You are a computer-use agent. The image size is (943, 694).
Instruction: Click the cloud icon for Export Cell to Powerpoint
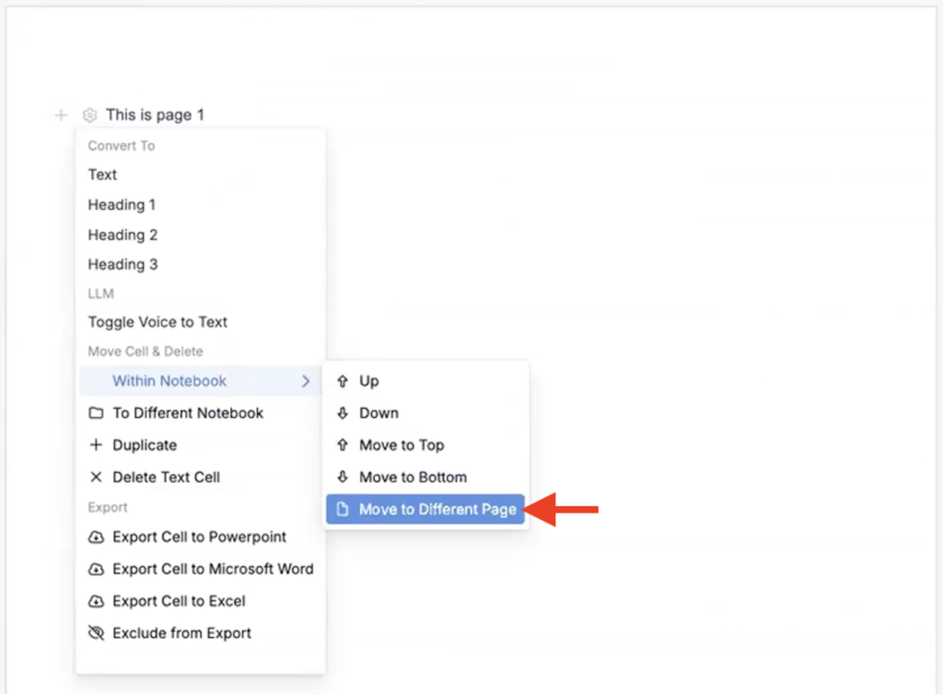point(96,538)
